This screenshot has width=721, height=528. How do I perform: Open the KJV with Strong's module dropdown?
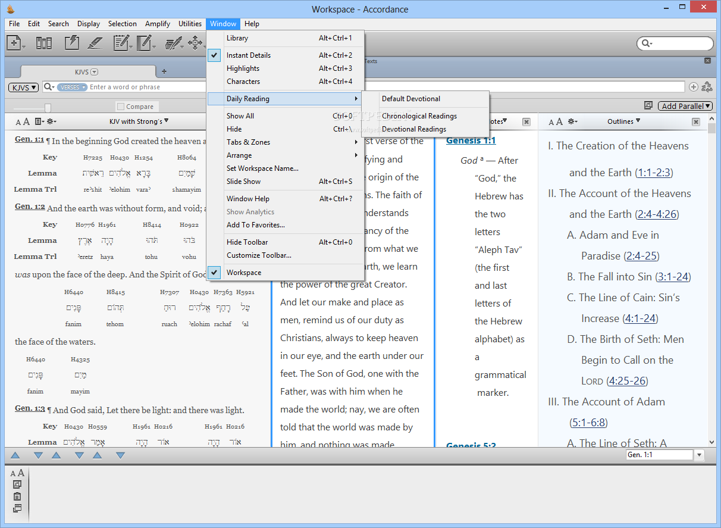click(139, 121)
